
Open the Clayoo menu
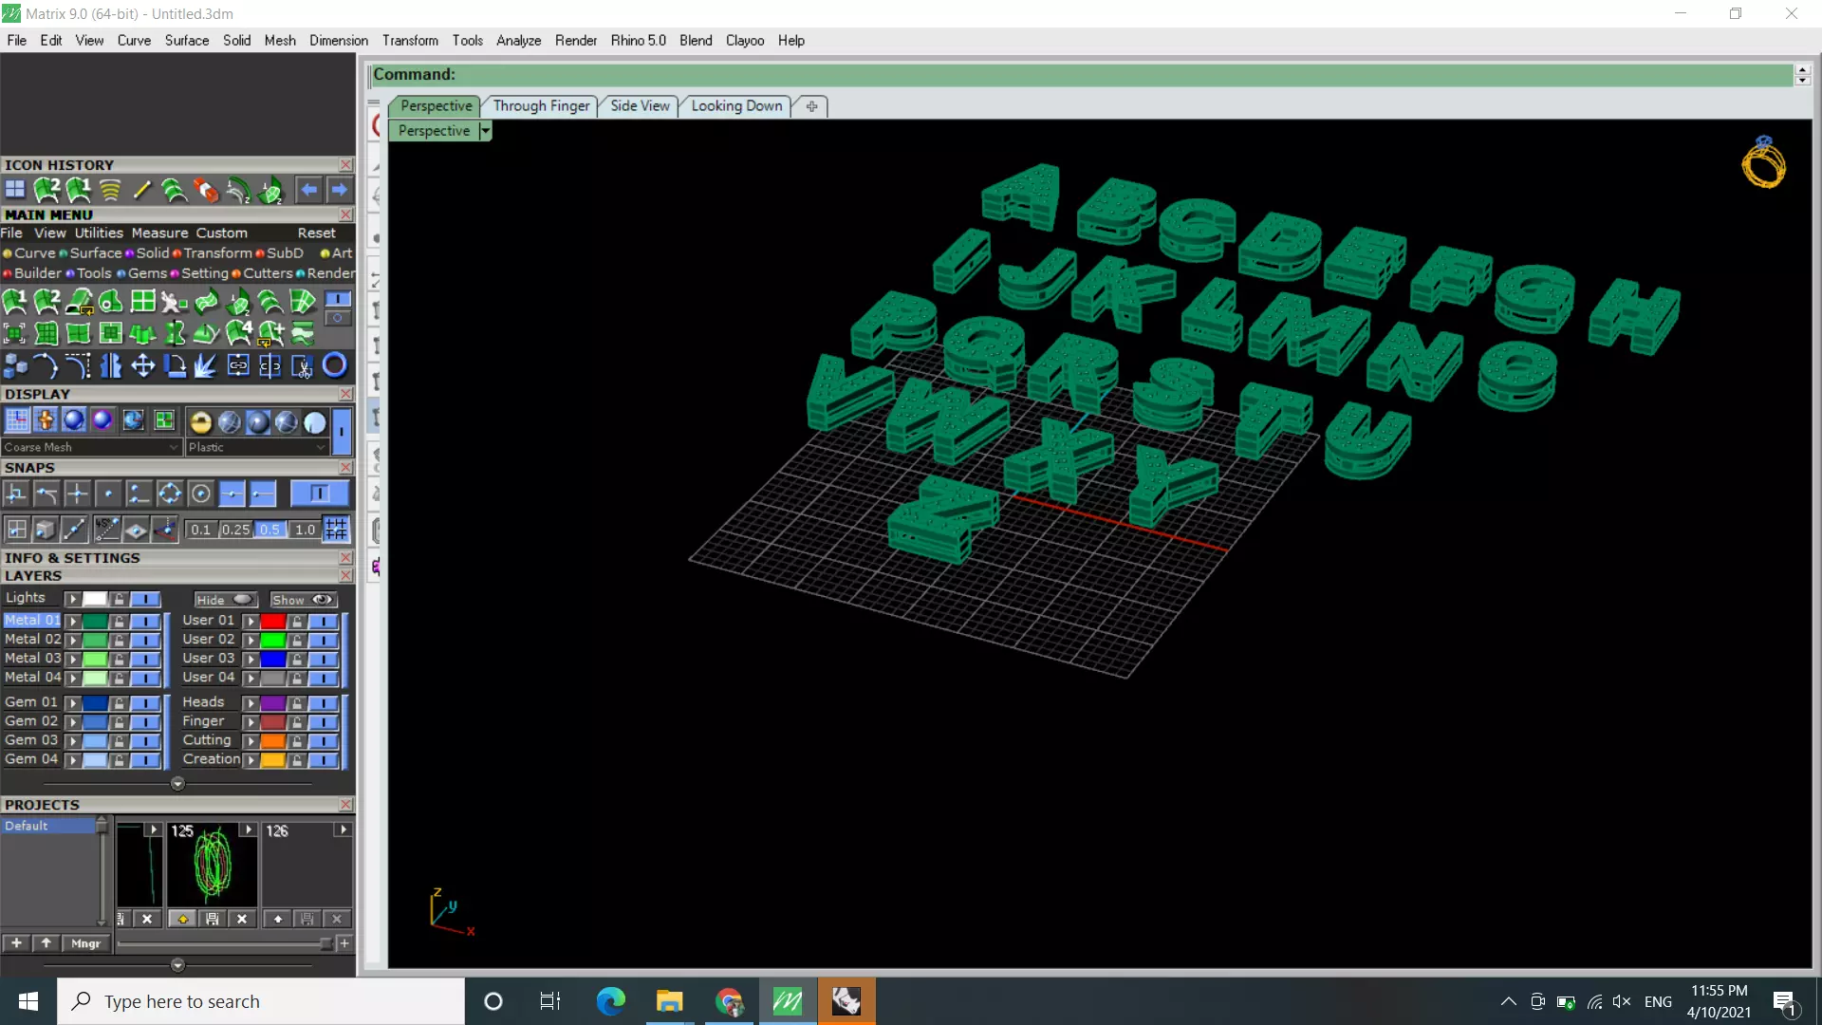click(745, 40)
